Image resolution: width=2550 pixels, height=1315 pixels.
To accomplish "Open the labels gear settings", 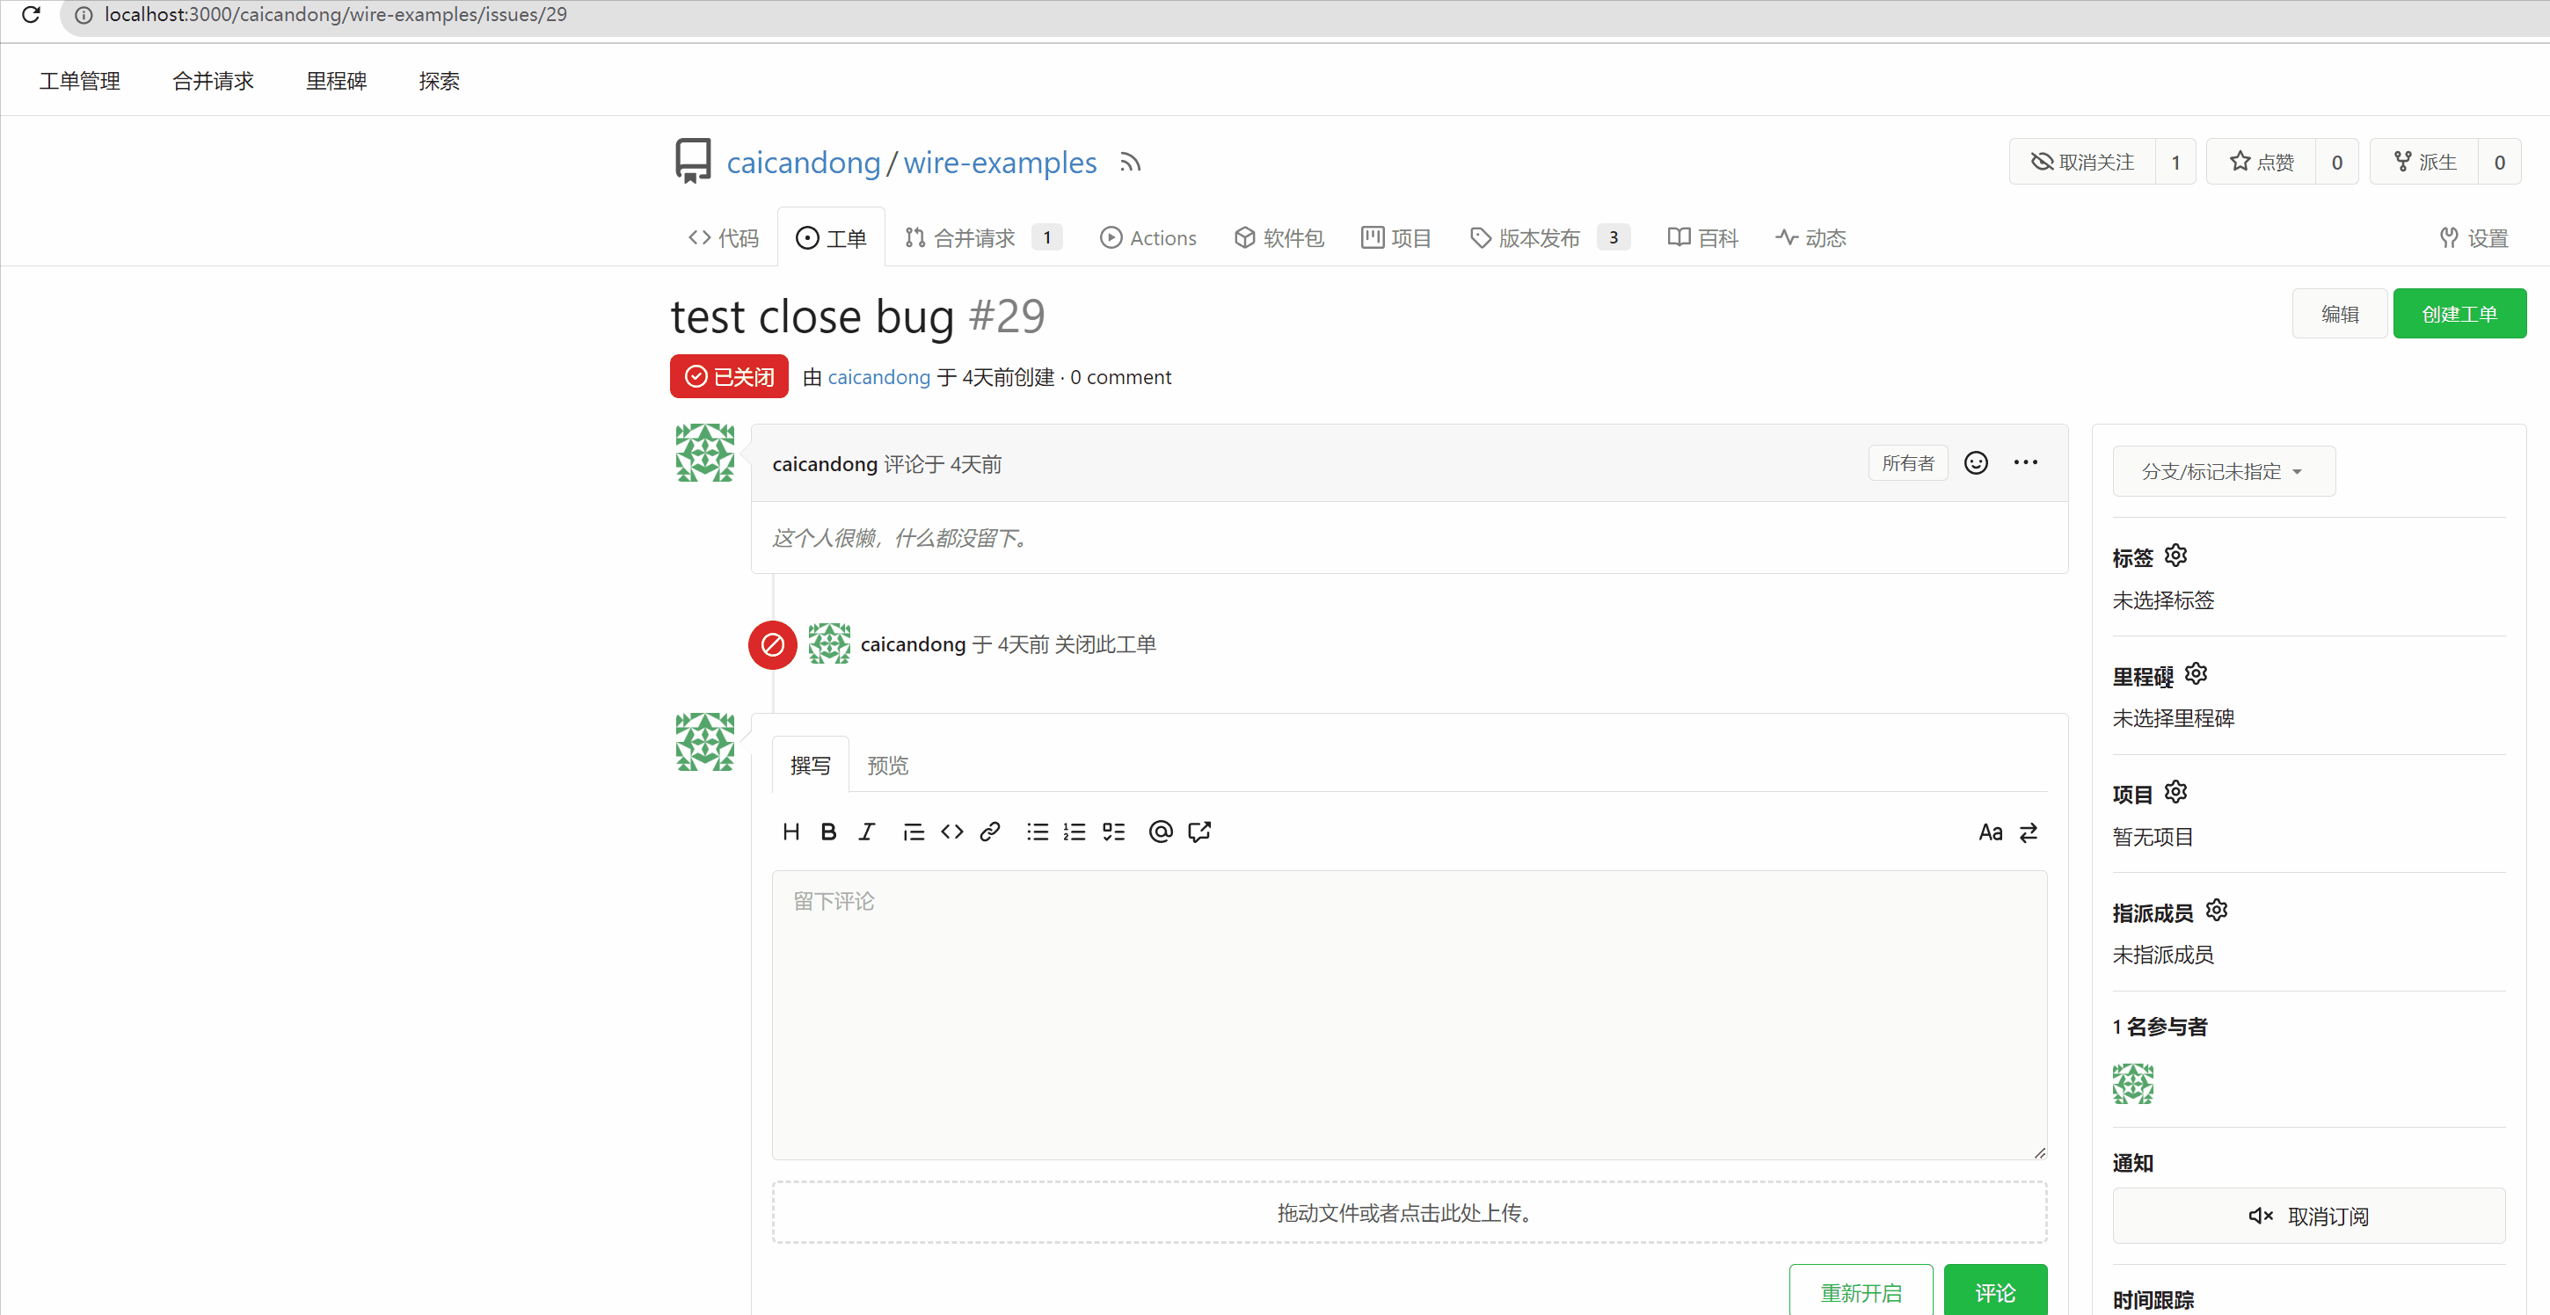I will pyautogui.click(x=2175, y=556).
